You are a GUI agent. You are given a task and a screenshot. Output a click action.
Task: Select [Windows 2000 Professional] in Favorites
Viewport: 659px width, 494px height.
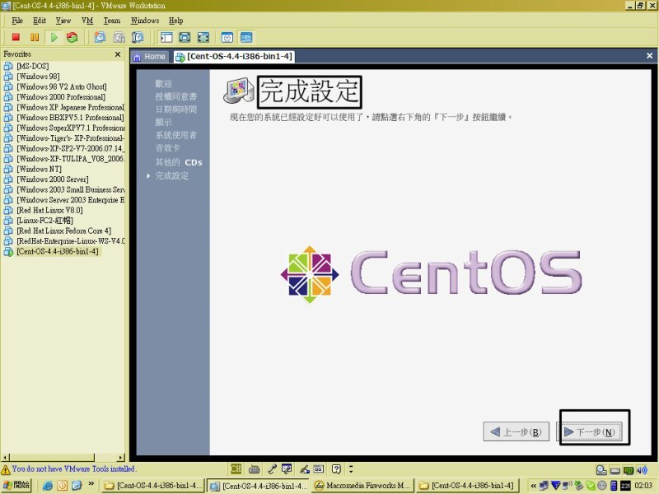pos(61,97)
